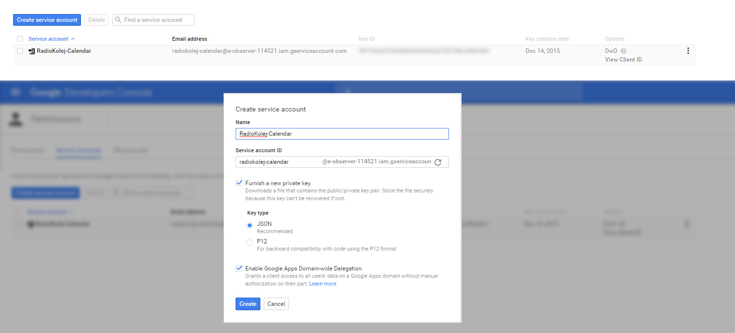Screen dimensions: 735x333
Task: Uncheck Furnish a new private key
Action: pos(239,183)
